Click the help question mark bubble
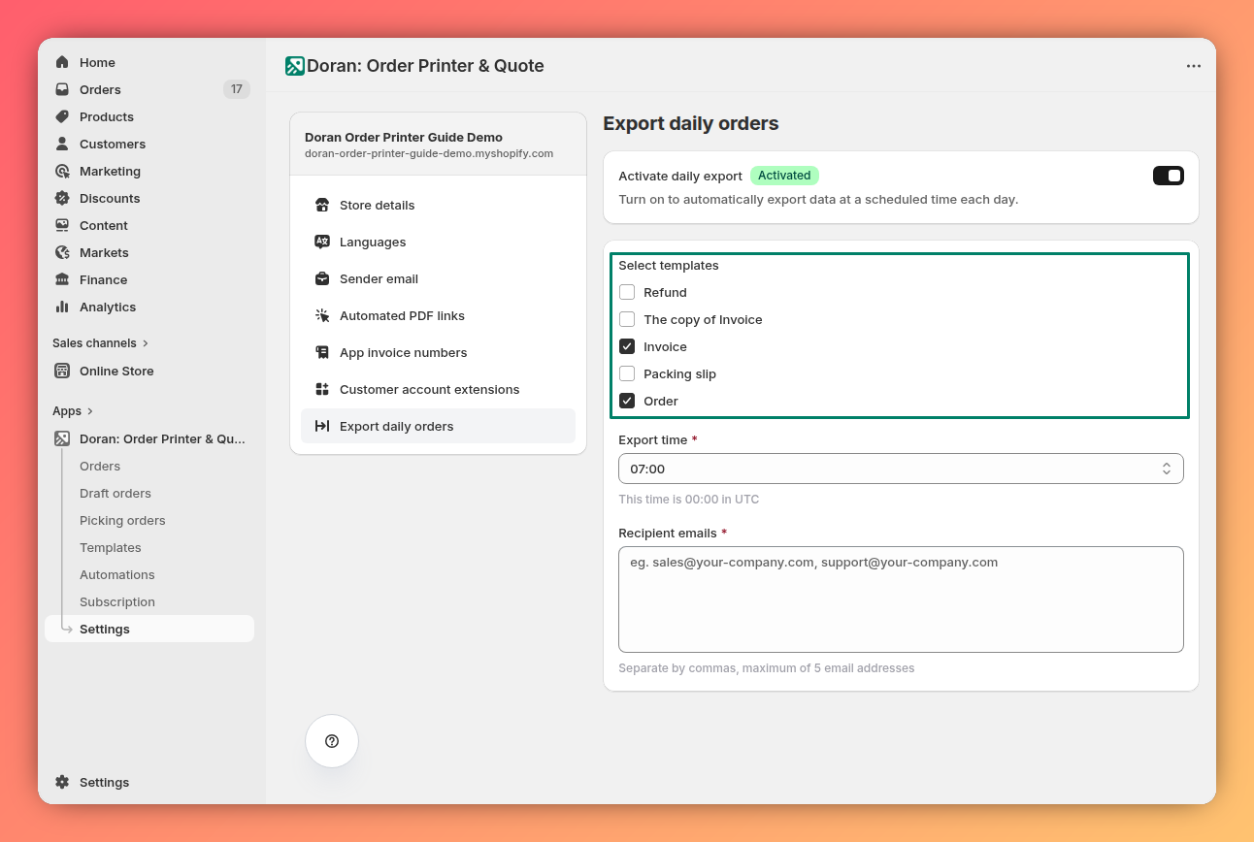1254x842 pixels. point(331,741)
